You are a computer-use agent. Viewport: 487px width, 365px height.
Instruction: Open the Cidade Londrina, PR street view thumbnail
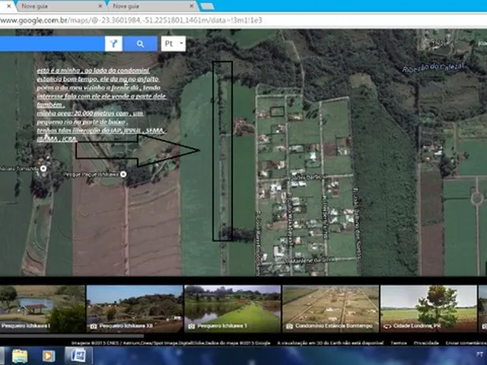tap(428, 309)
